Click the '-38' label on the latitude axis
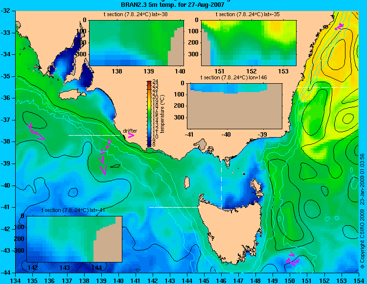The width and height of the screenshot is (367, 284). click(x=5, y=142)
